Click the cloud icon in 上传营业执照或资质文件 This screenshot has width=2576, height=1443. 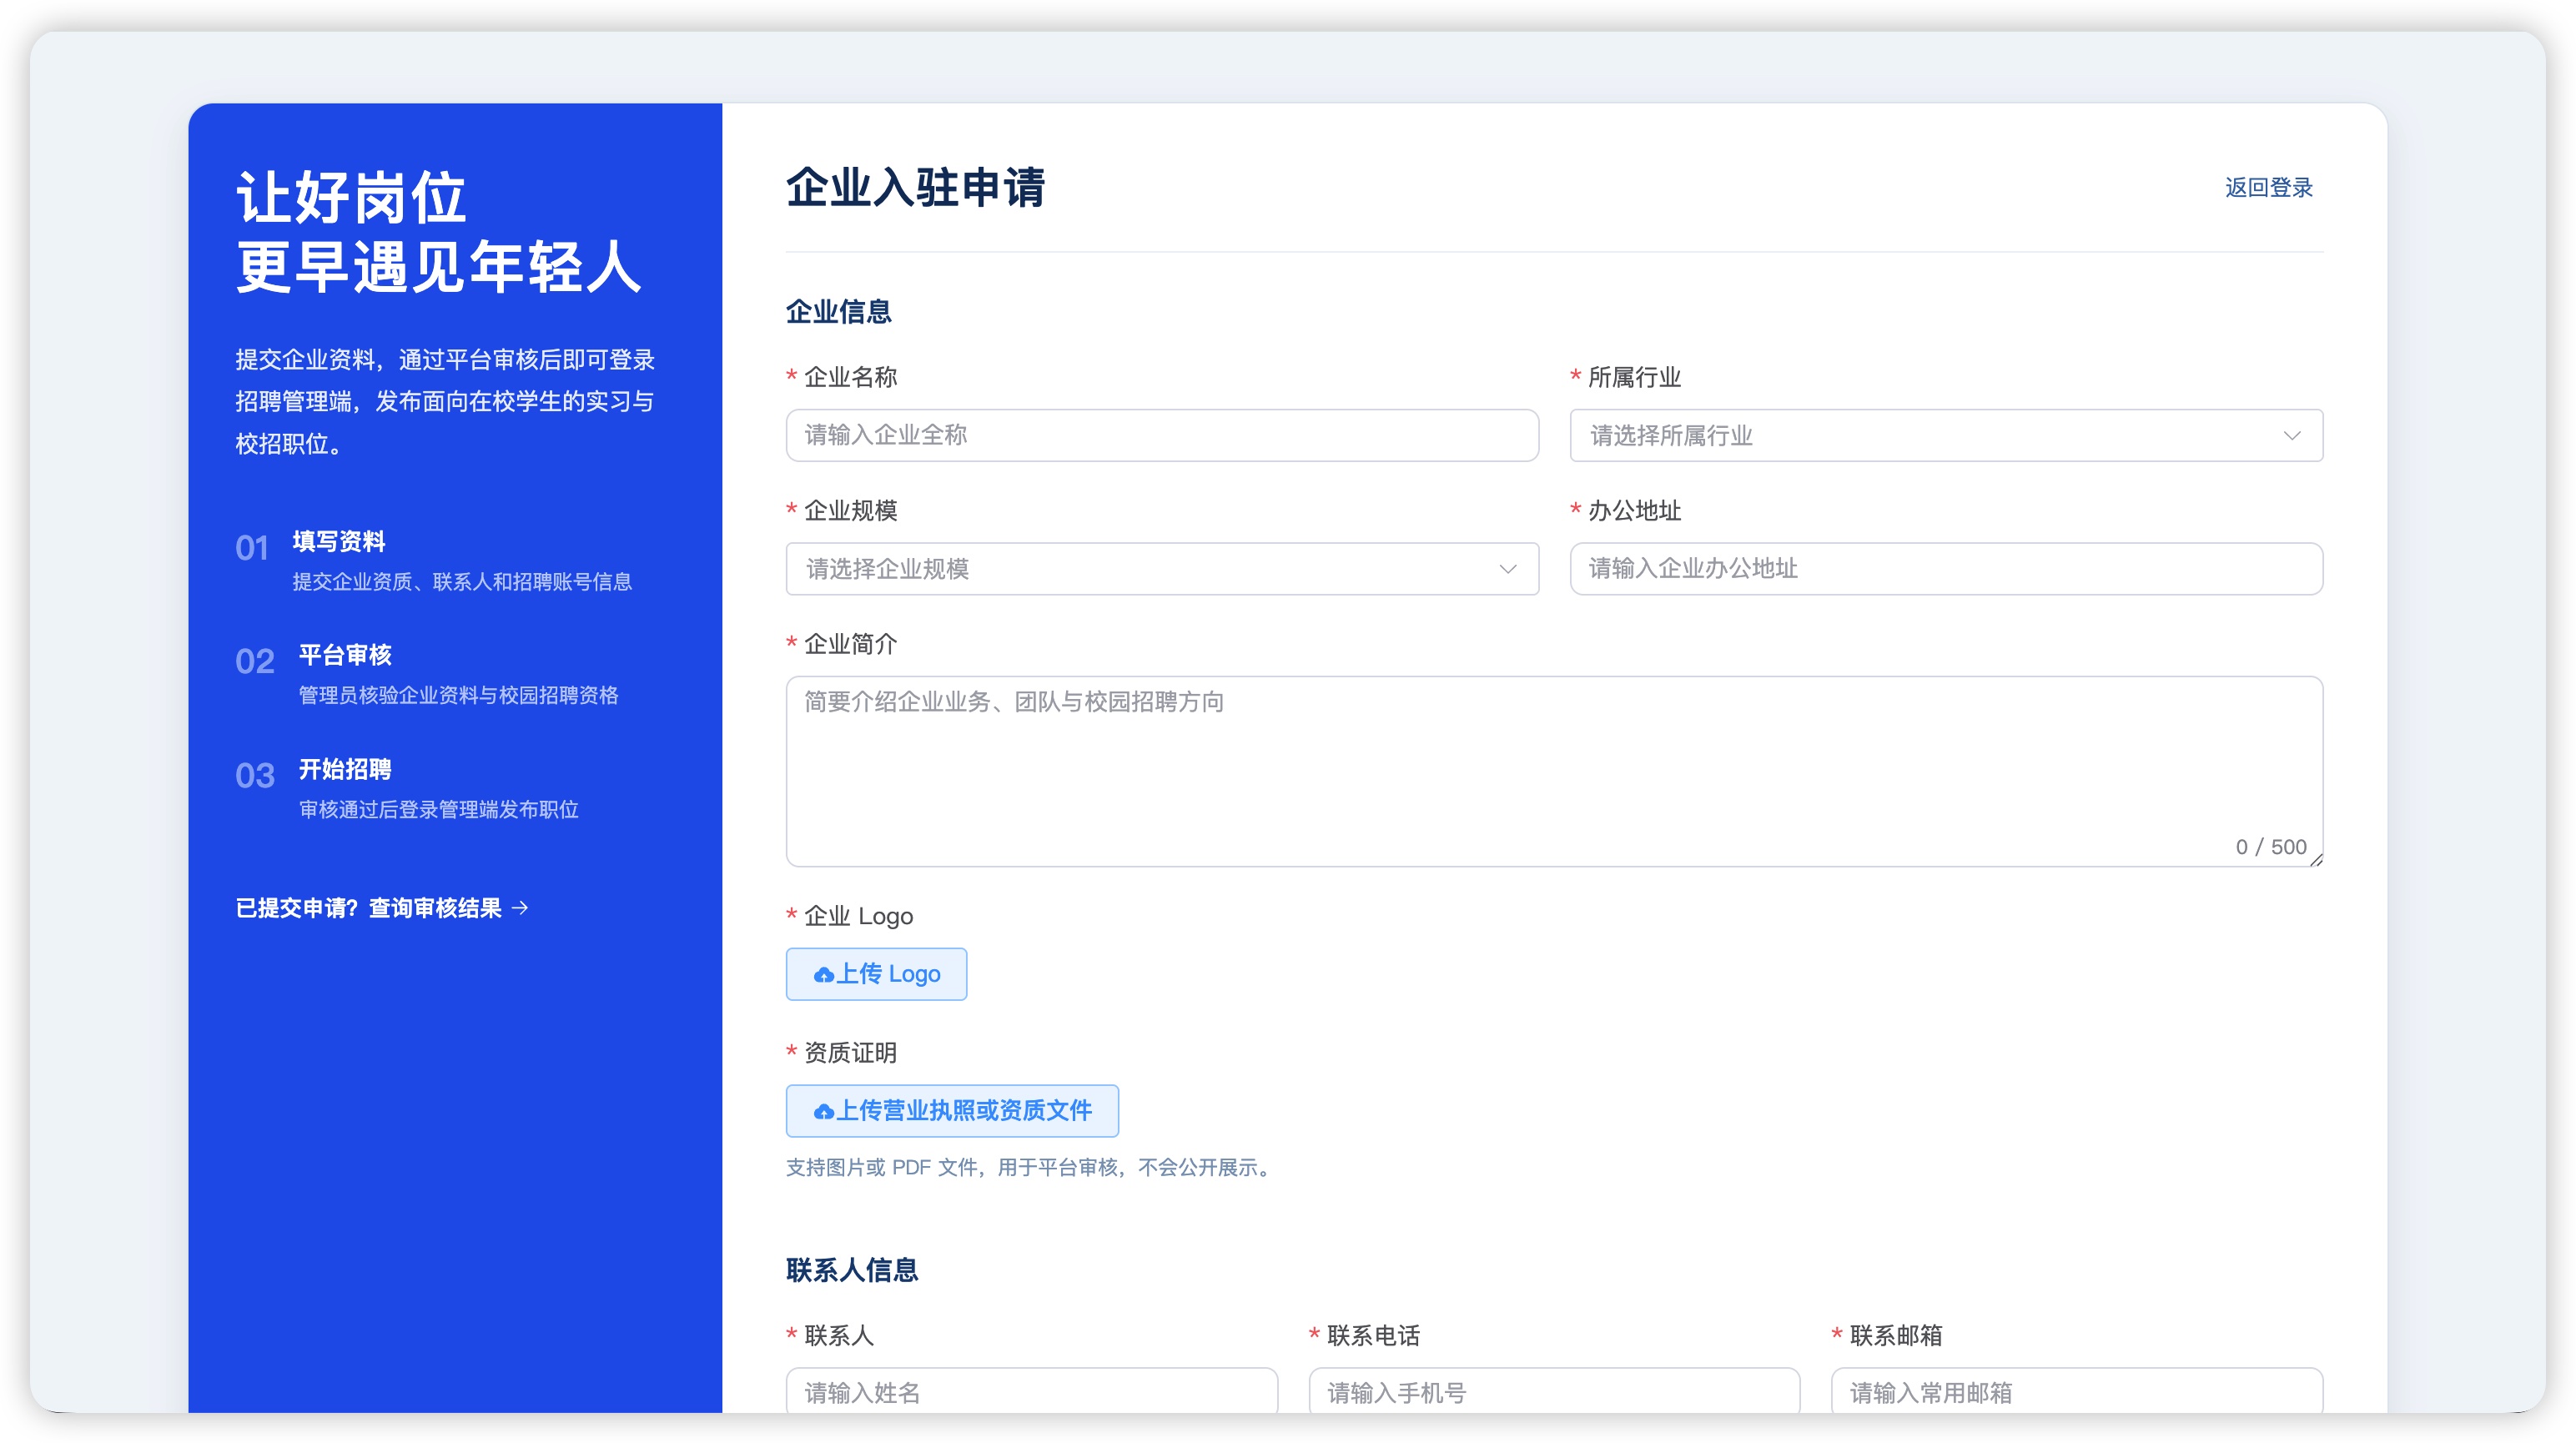click(x=823, y=1112)
